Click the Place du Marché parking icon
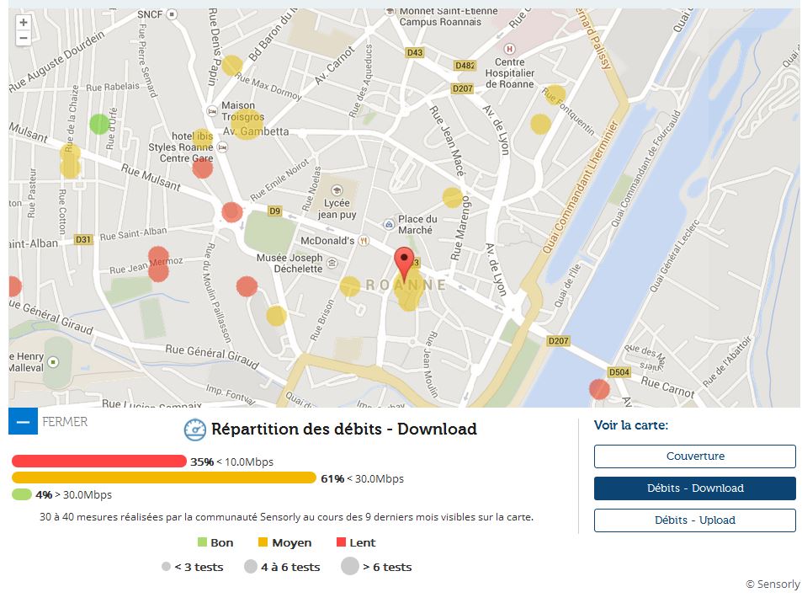This screenshot has height=603, width=802. click(x=388, y=224)
